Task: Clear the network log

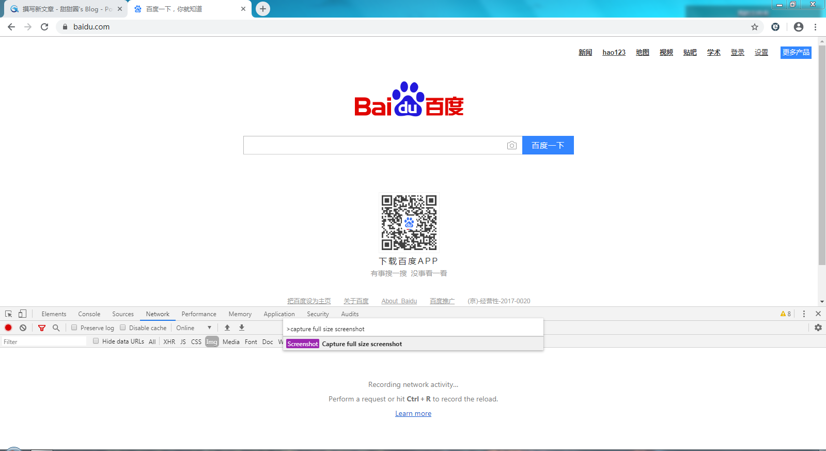Action: pos(23,328)
